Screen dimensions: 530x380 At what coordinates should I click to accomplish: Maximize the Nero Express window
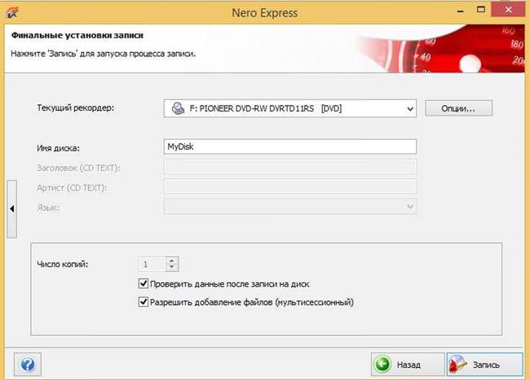click(481, 10)
